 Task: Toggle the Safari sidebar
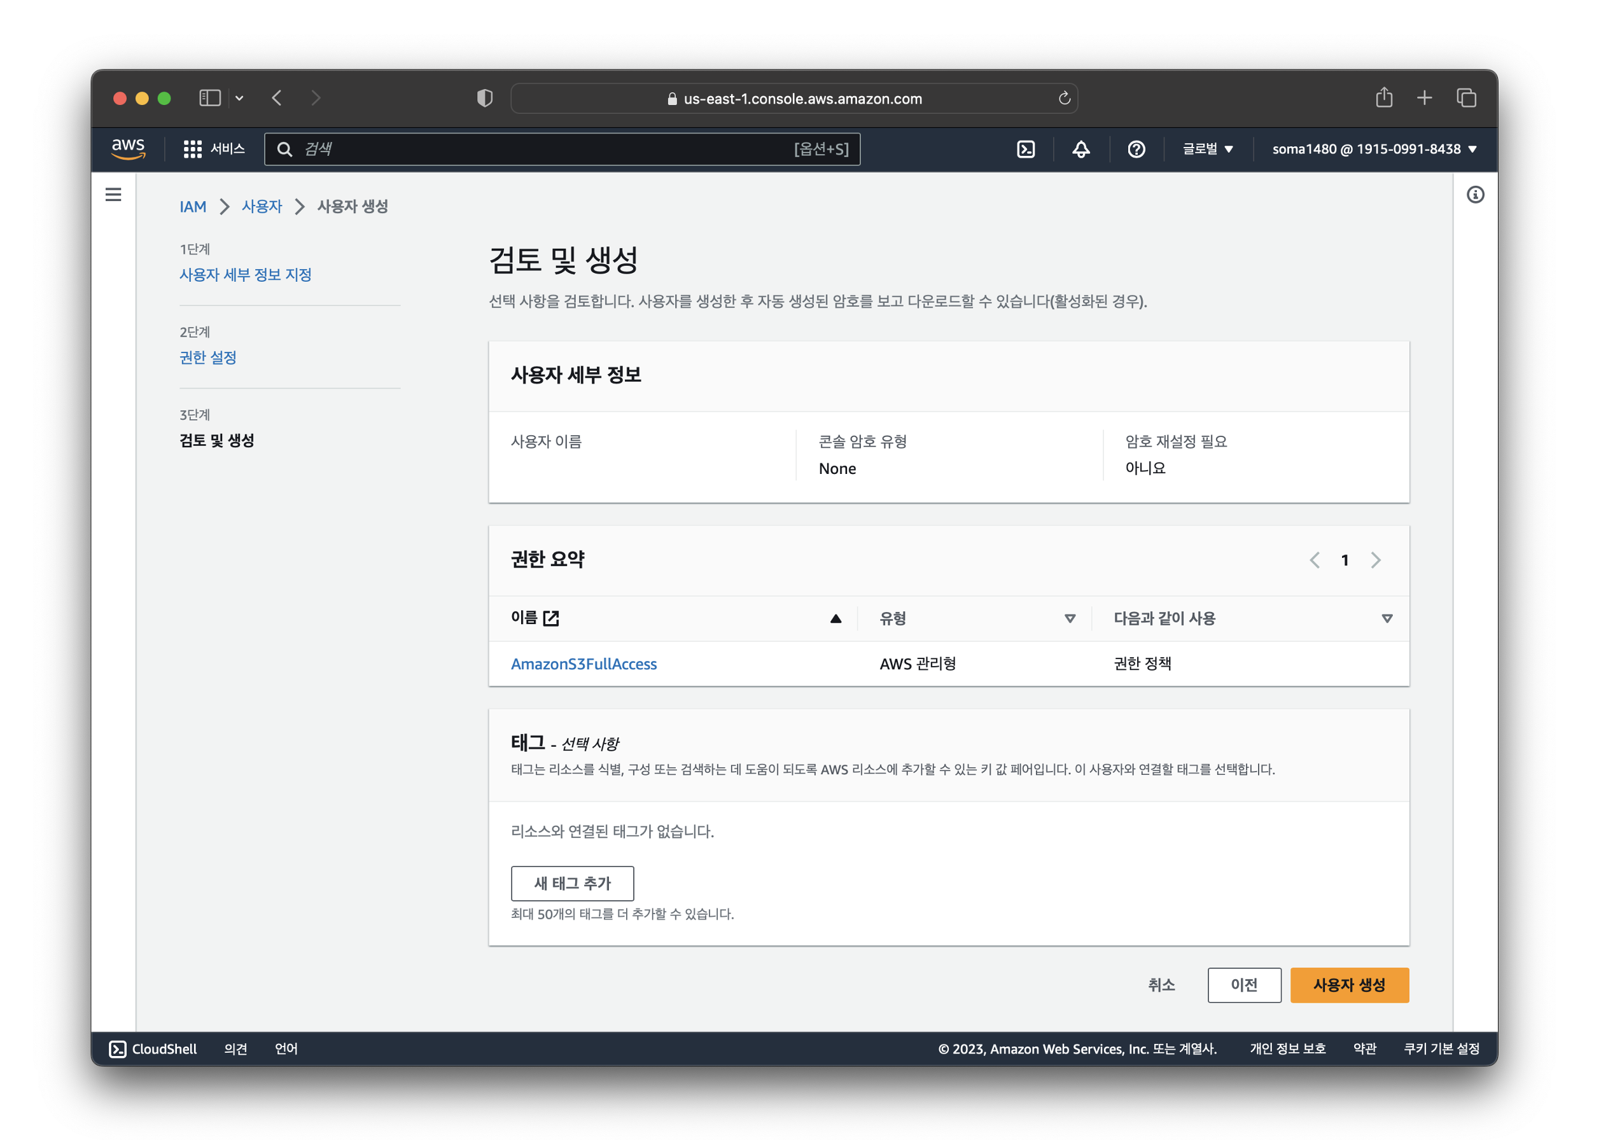click(x=210, y=97)
